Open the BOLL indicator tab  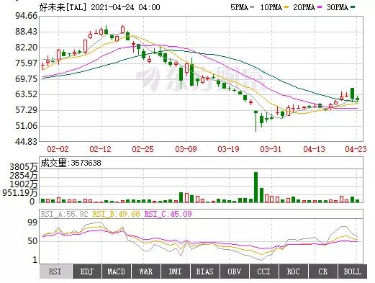pos(353,271)
